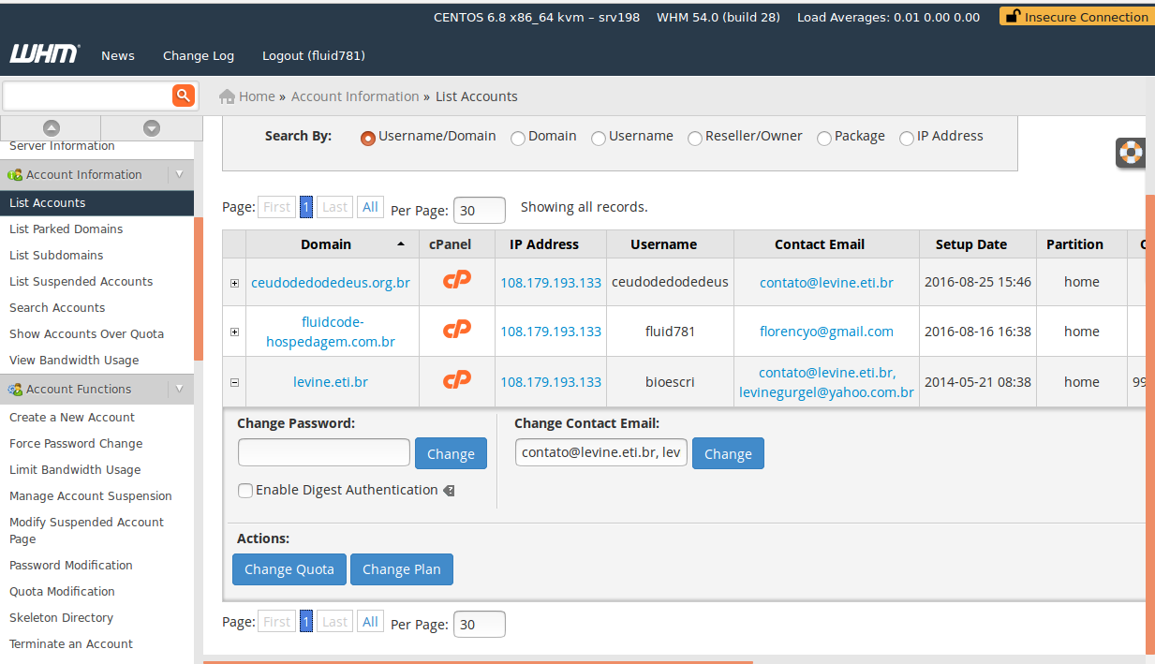The width and height of the screenshot is (1155, 664).
Task: Click the WHM logo
Action: point(44,54)
